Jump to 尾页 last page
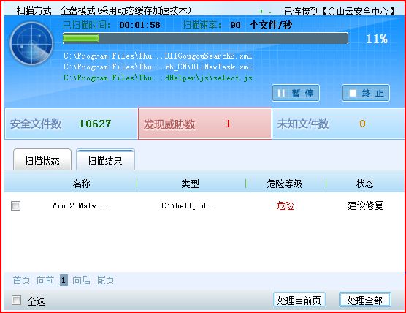This screenshot has height=313, width=406. pyautogui.click(x=105, y=280)
